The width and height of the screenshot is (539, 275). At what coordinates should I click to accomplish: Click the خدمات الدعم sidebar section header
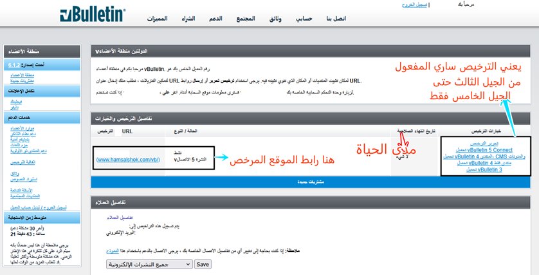(x=42, y=118)
